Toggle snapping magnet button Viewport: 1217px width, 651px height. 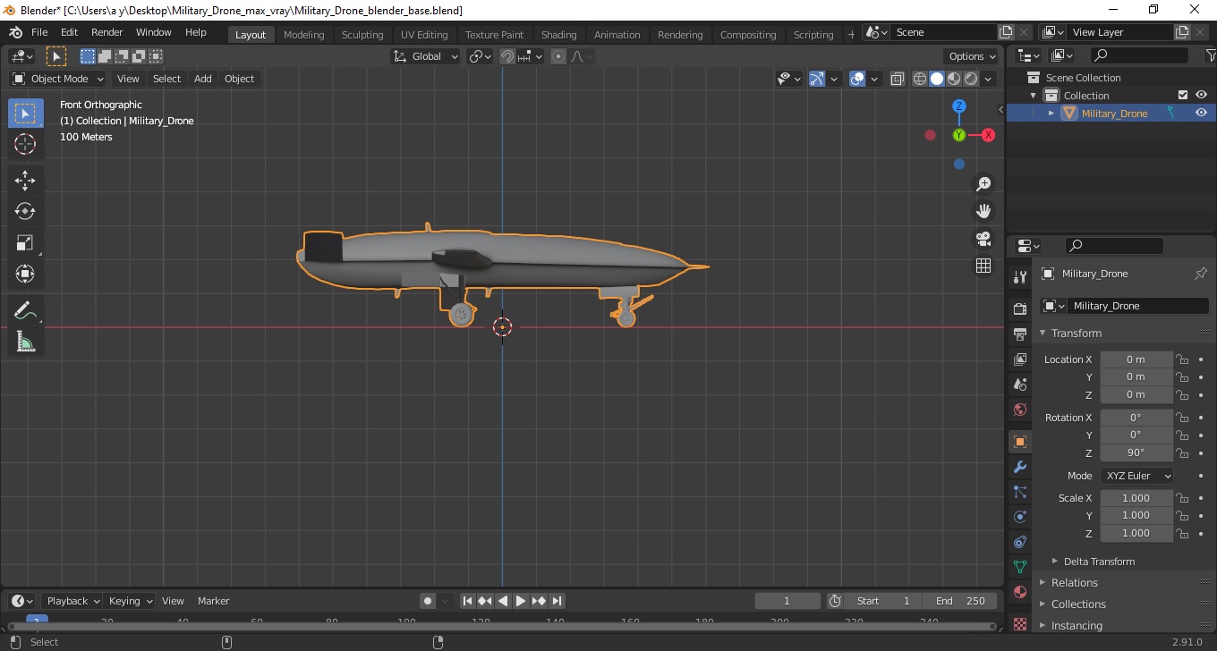coord(507,56)
